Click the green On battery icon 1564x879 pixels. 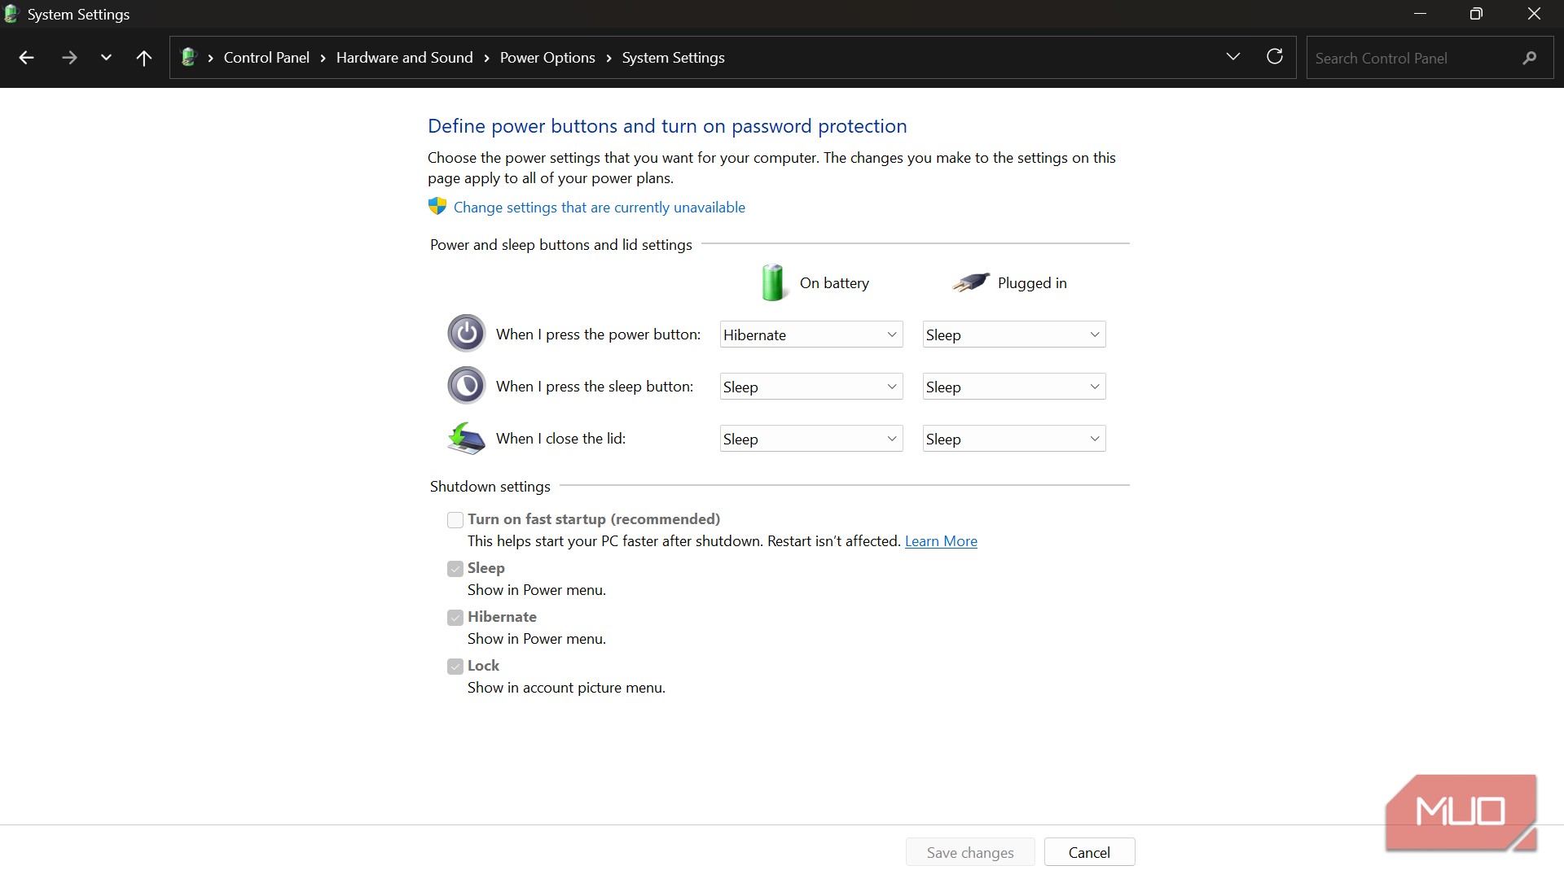773,282
